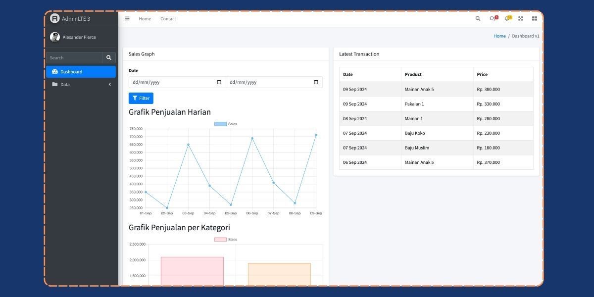The image size is (594, 297).
Task: Expand the Data menu chevron
Action: (109, 84)
